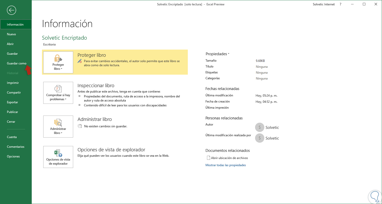Click the Escritorio location text
This screenshot has width=382, height=204.
tap(49, 44)
